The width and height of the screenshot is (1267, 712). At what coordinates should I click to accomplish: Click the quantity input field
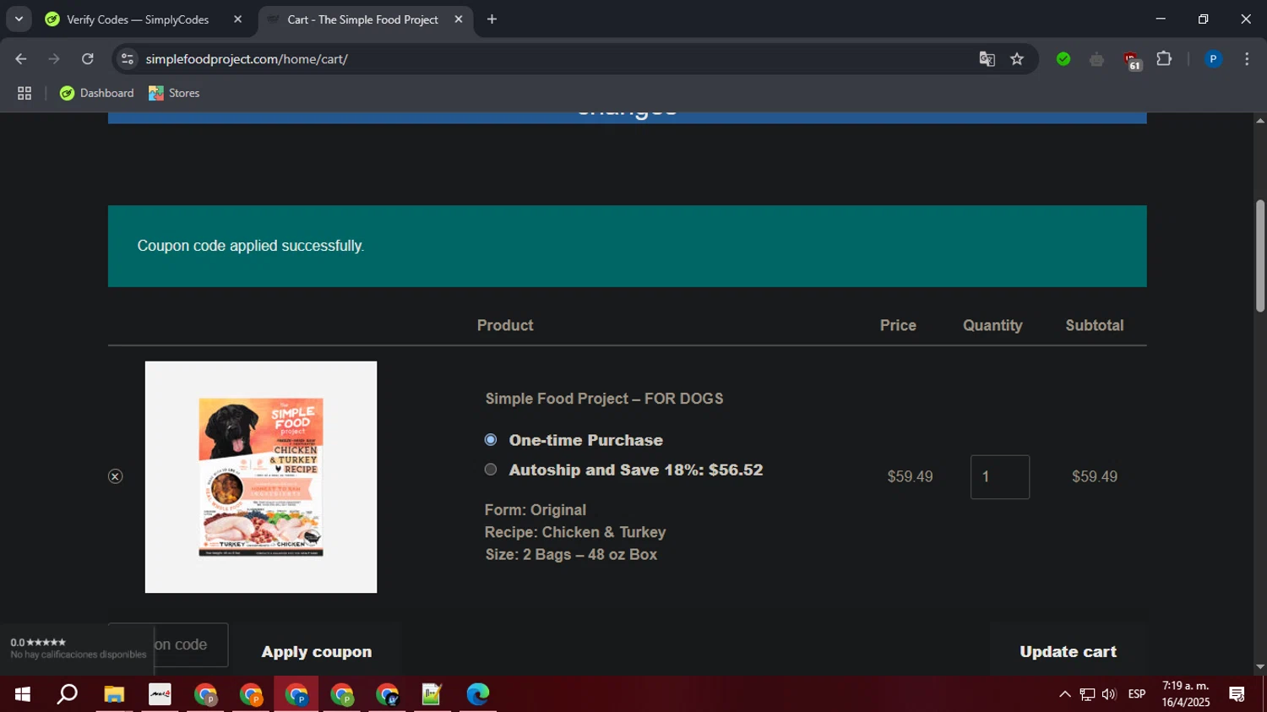tap(1000, 477)
